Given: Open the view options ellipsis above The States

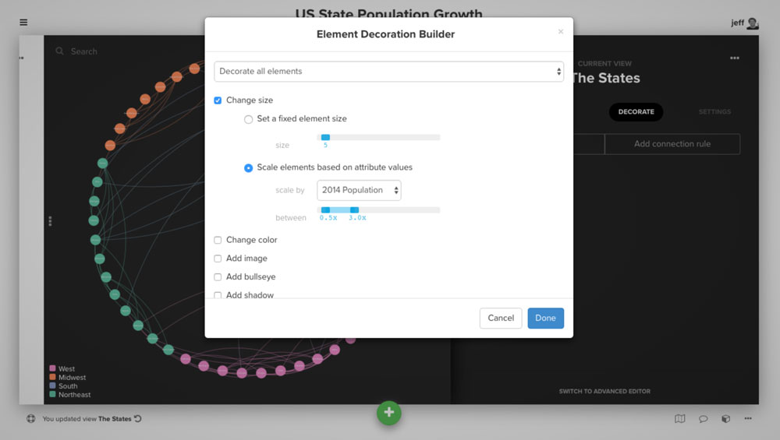Looking at the screenshot, I should click(x=734, y=58).
